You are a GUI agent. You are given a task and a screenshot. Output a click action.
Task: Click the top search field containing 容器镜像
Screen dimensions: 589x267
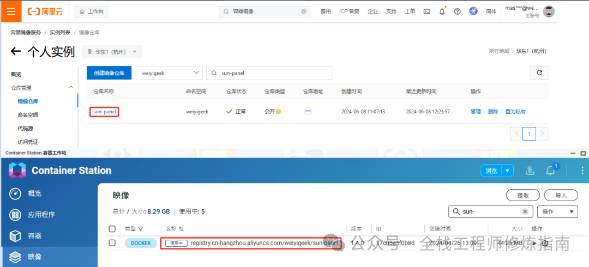(265, 11)
